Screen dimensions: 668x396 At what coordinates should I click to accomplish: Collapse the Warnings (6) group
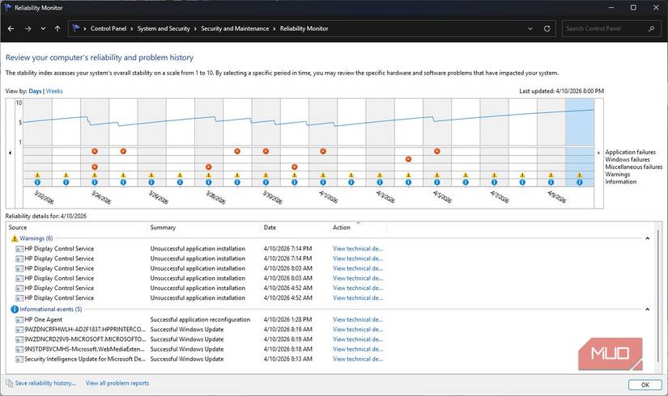click(x=647, y=238)
